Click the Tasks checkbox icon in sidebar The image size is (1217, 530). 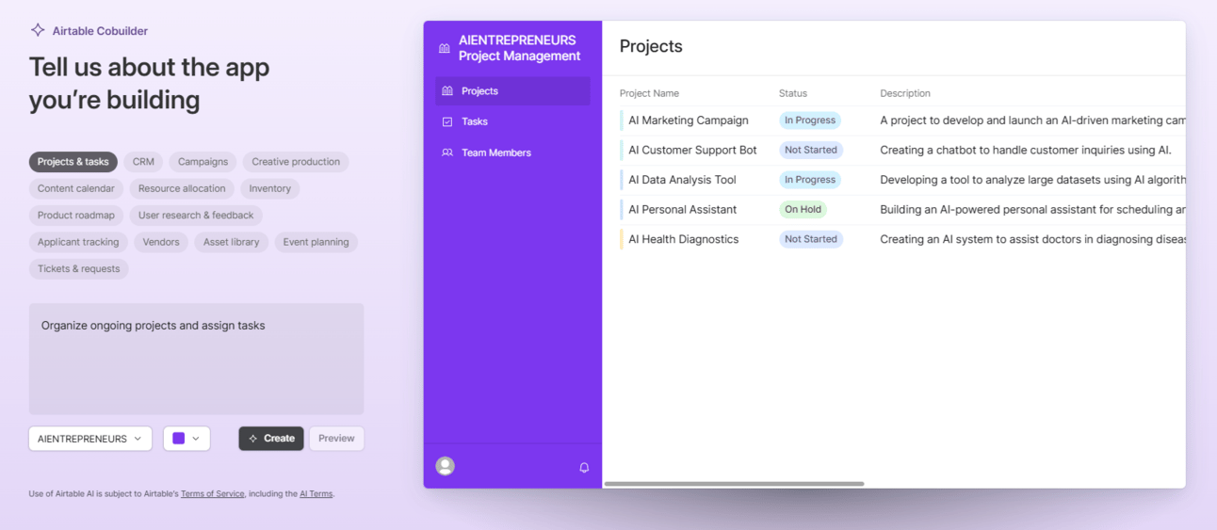pyautogui.click(x=447, y=121)
